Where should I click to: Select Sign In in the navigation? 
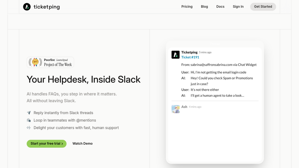click(x=238, y=7)
